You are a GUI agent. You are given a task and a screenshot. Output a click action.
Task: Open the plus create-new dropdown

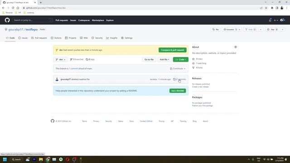pyautogui.click(x=276, y=20)
